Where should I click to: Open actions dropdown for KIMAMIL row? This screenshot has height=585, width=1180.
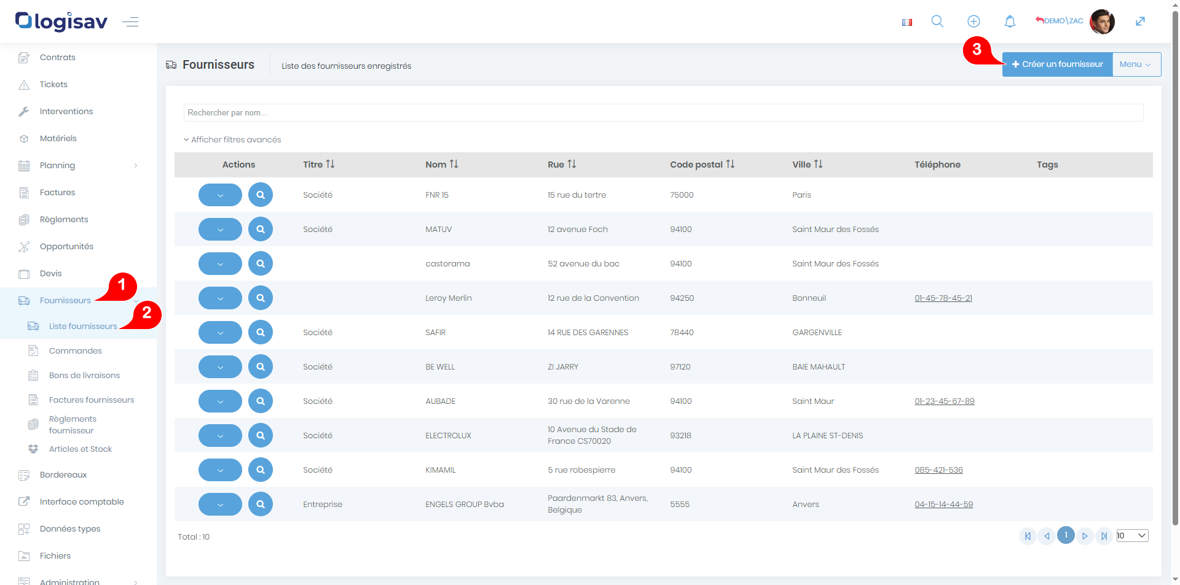tap(220, 470)
